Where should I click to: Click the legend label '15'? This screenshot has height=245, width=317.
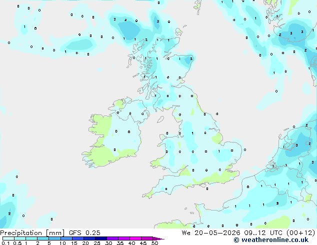(74, 243)
